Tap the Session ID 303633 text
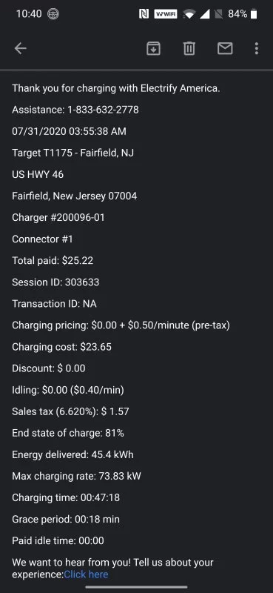Screen dimensions: 273x593 (55, 282)
